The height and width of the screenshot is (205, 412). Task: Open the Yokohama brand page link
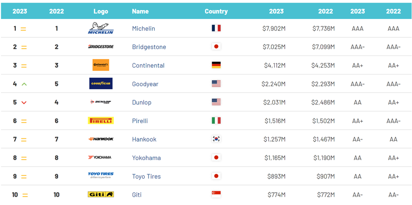click(x=146, y=158)
